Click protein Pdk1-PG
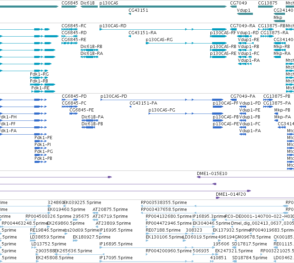 (40, 155)
